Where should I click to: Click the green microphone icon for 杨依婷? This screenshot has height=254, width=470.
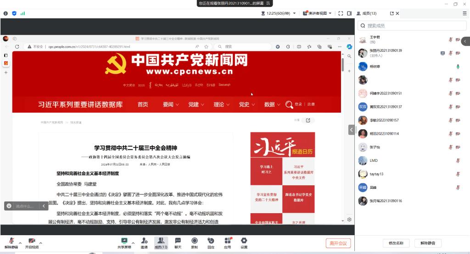pos(458,66)
